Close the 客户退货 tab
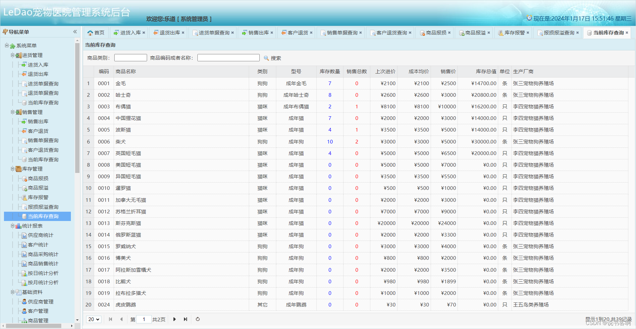The width and height of the screenshot is (636, 329). (311, 33)
